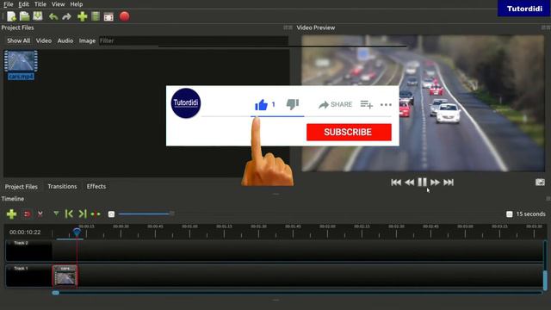551x310 pixels.
Task: Click the 00:00:10:22 timecode display
Action: (25, 232)
